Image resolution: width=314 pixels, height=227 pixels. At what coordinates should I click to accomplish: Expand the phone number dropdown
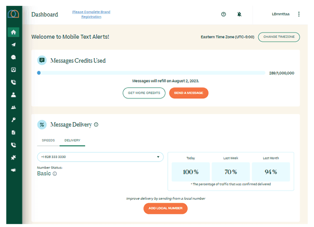(100, 157)
